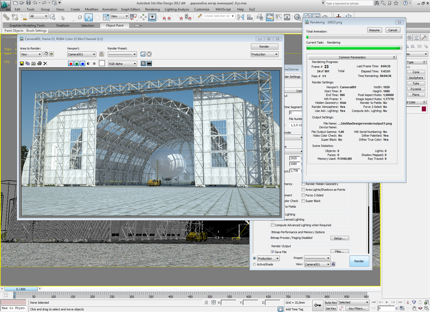Expand the Render Preset dropdown
Viewport: 430px width, 312px height.
122,54
